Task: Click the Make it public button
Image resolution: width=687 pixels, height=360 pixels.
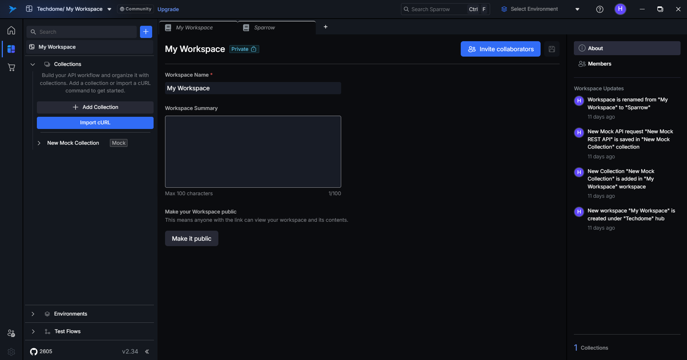Action: pyautogui.click(x=192, y=239)
